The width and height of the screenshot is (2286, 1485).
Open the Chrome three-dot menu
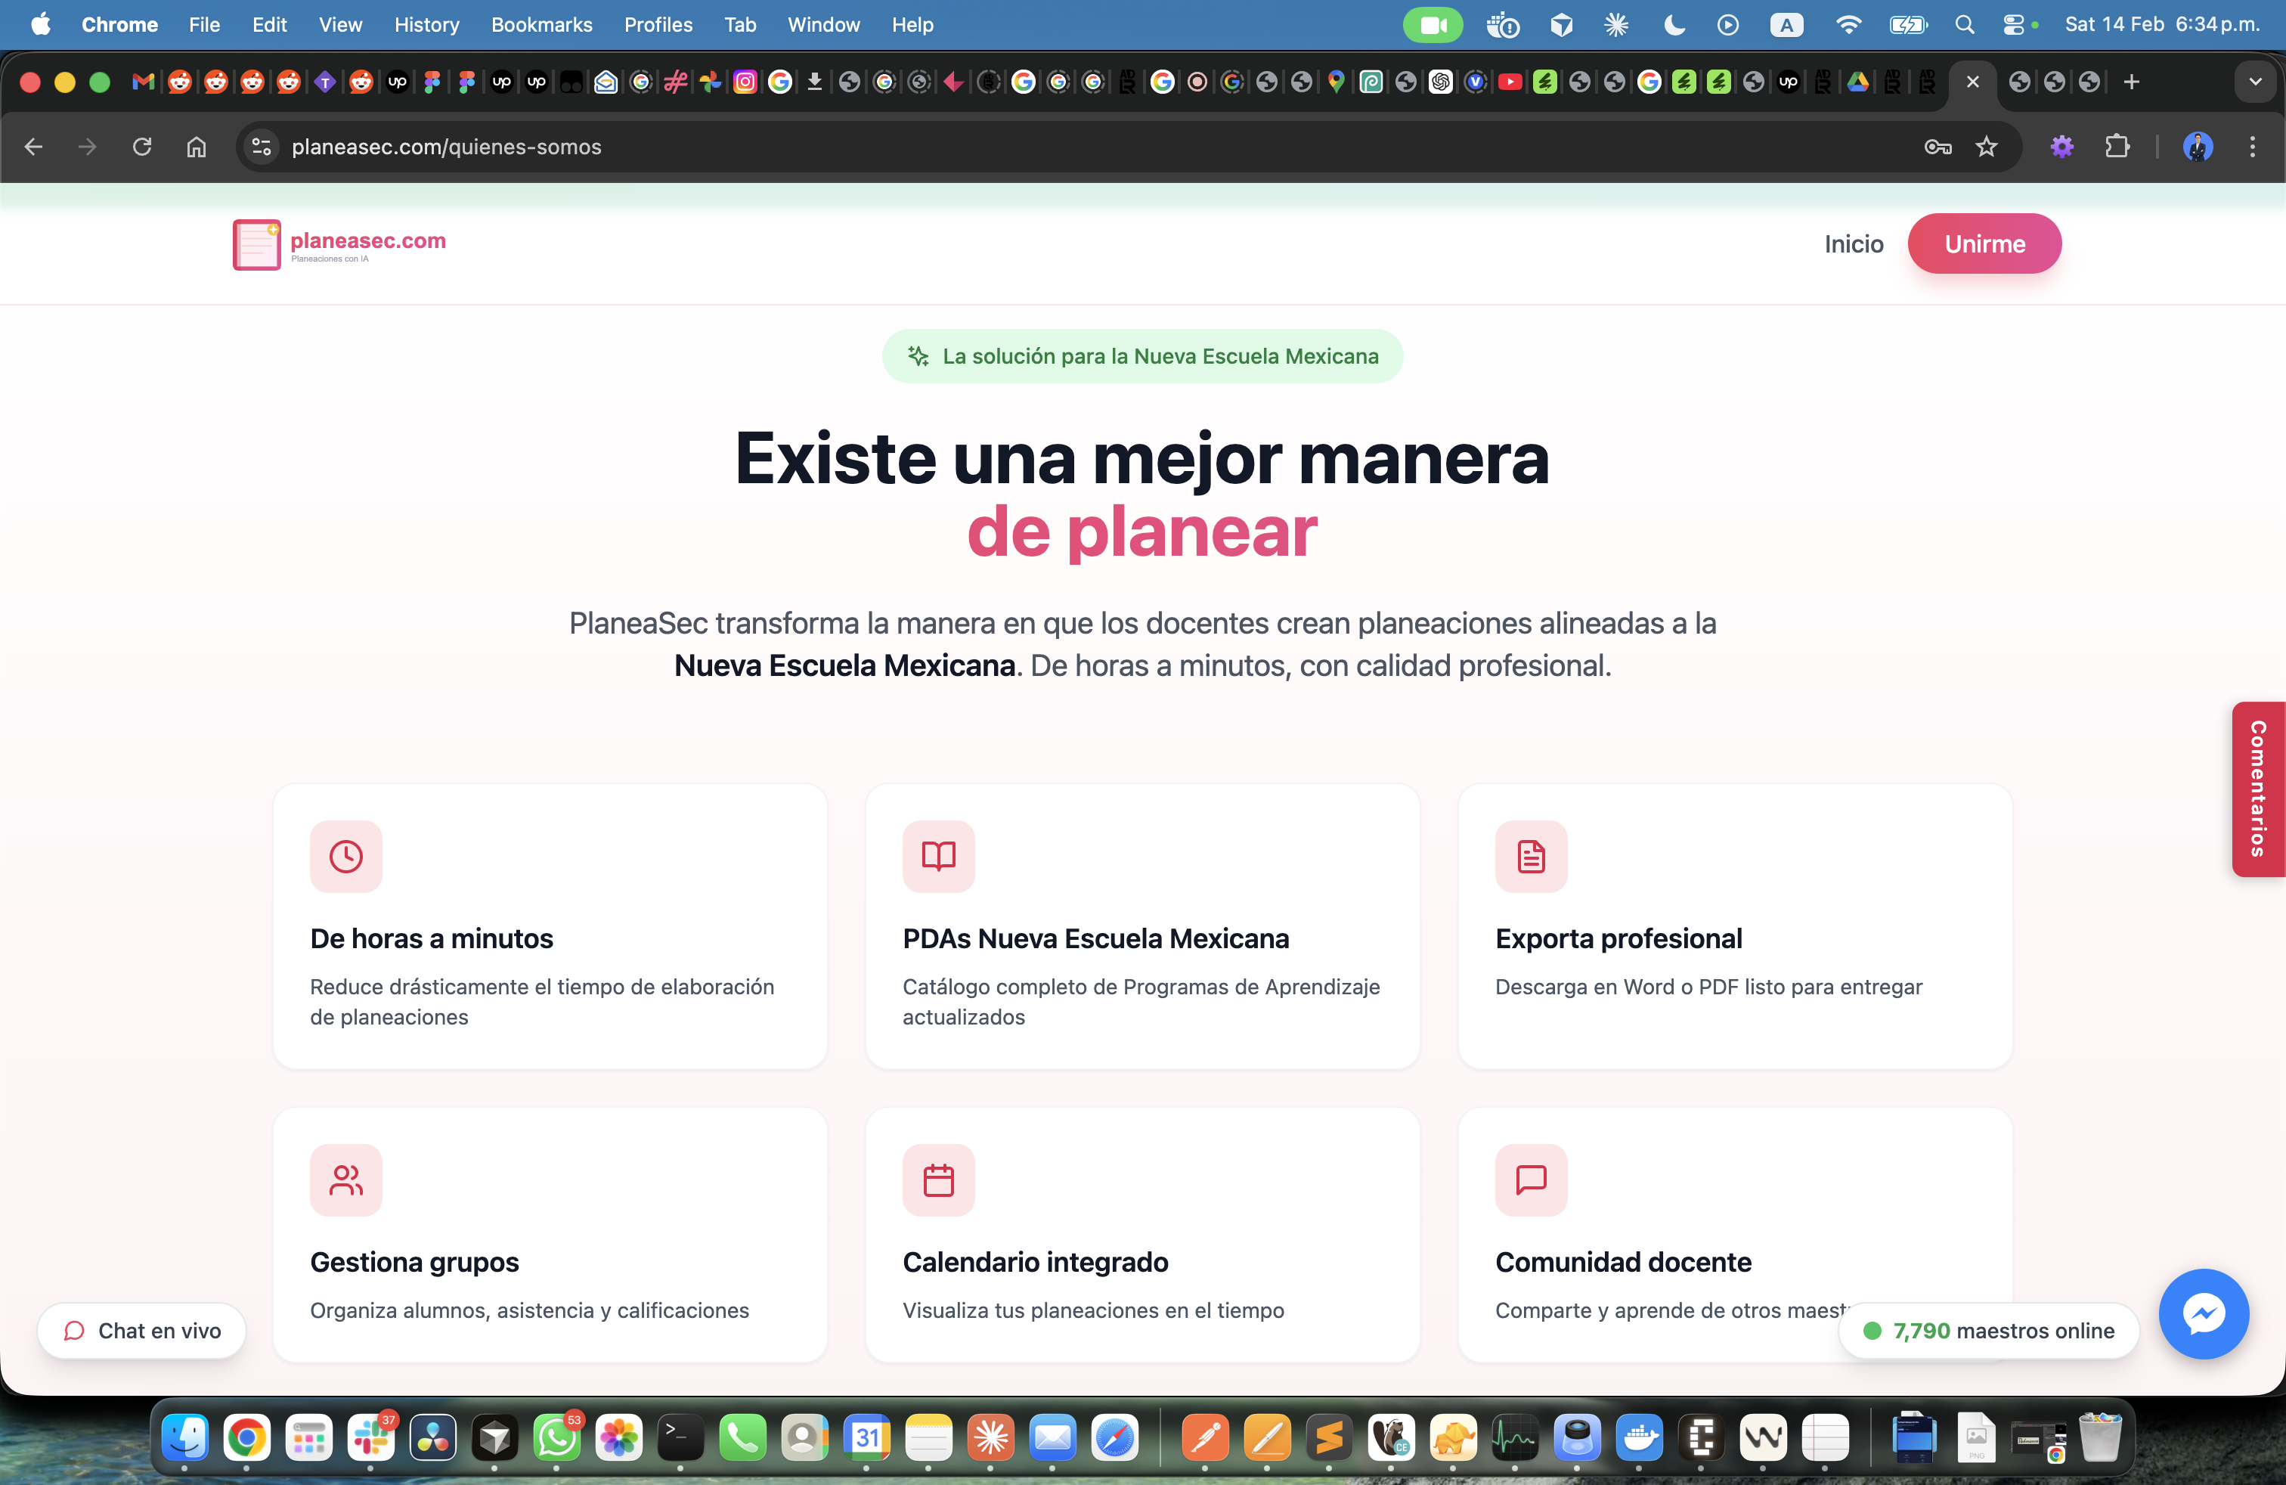point(2253,147)
